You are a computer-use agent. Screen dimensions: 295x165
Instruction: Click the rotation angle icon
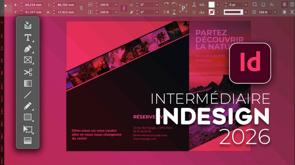[131, 5]
